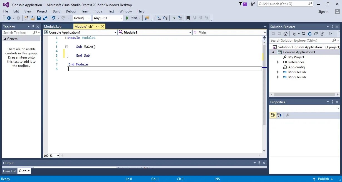This screenshot has width=342, height=182.
Task: Click the Toggle Bookmark toolbar icon
Action: tap(188, 18)
